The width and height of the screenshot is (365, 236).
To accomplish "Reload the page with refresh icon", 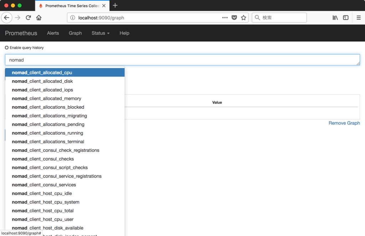I will [x=28, y=18].
